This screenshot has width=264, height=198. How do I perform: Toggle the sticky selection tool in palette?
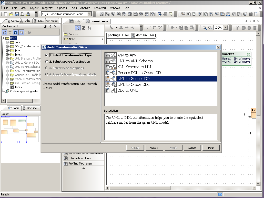tap(83, 28)
